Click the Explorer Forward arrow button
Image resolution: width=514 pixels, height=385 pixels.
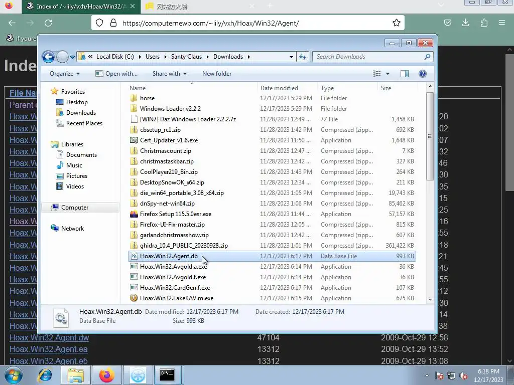point(62,57)
